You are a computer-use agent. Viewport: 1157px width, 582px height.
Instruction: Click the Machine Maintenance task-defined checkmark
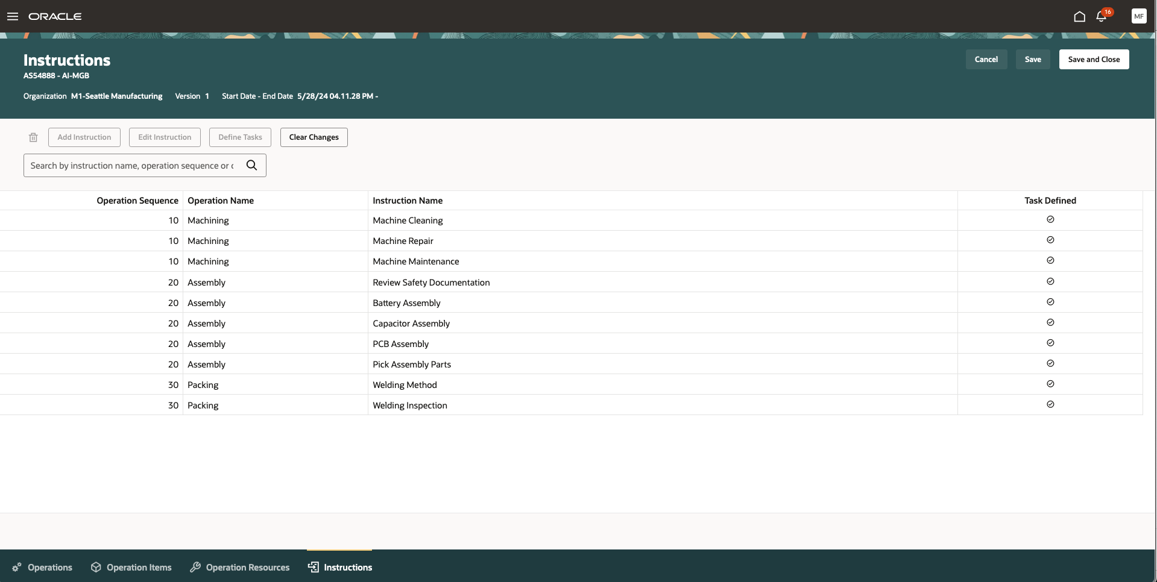tap(1050, 260)
